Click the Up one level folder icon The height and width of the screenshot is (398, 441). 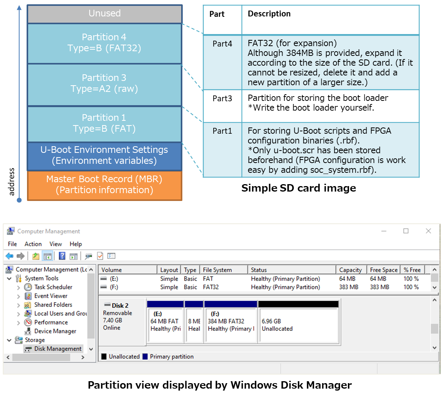36,256
